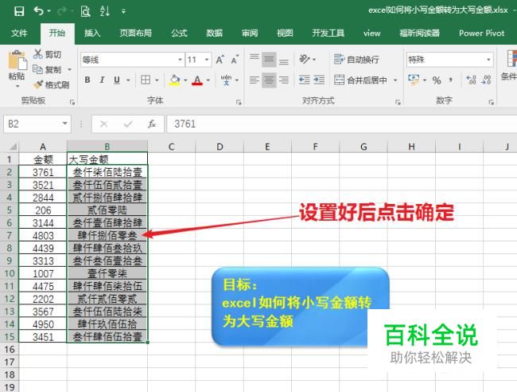The image size is (517, 392).
Task: Click the fill color paint bucket icon
Action: [x=175, y=80]
